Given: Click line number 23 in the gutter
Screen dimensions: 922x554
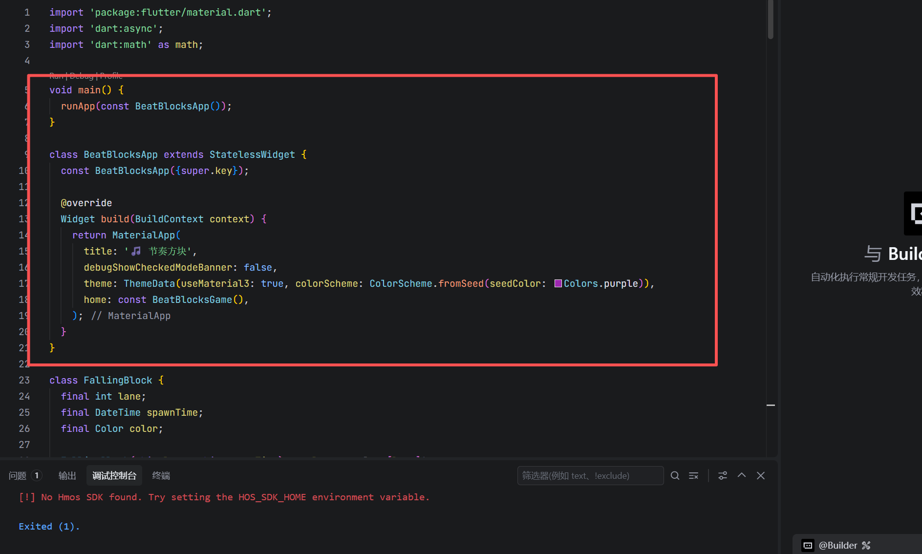Looking at the screenshot, I should [x=24, y=380].
